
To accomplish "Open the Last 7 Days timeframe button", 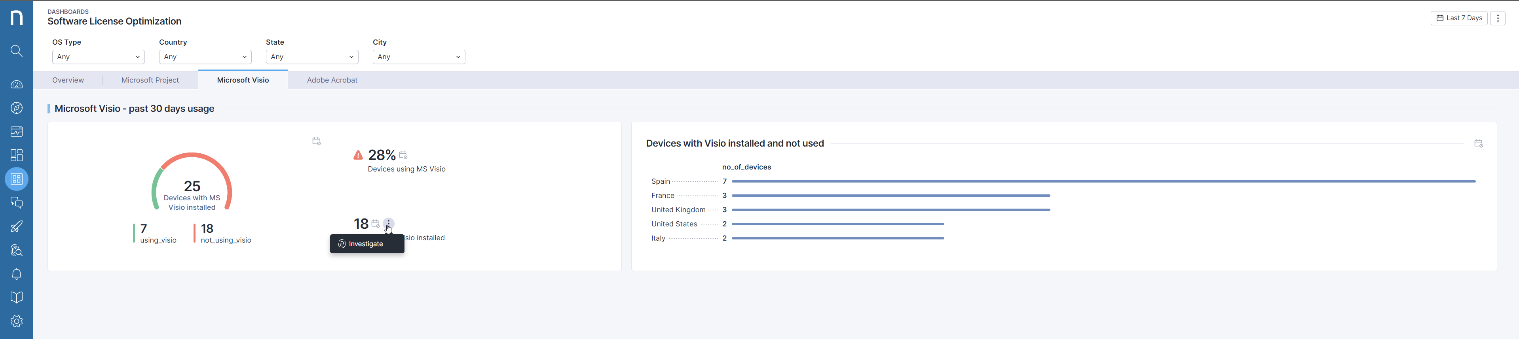I will click(1459, 18).
